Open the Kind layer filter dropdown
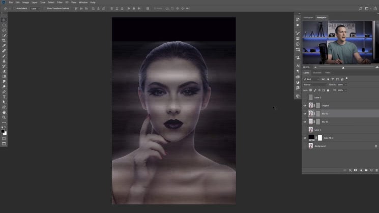 pyautogui.click(x=311, y=79)
